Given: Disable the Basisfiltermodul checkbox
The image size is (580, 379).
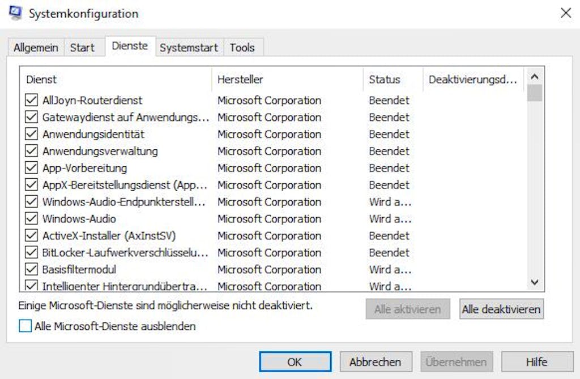Looking at the screenshot, I should pos(32,269).
